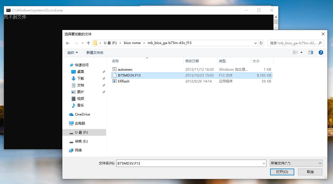The width and height of the screenshot is (333, 184).
Task: Expand chevron after 'U 盘 (F:)' breadcrumb
Action: 120,43
